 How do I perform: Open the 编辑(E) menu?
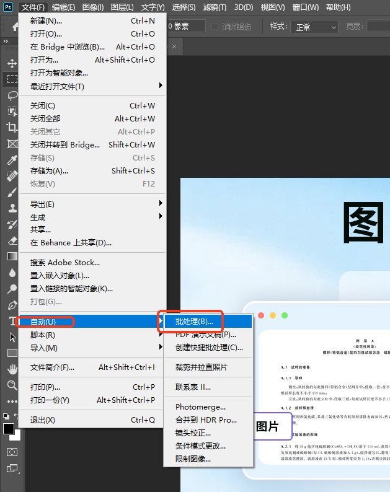tap(63, 7)
